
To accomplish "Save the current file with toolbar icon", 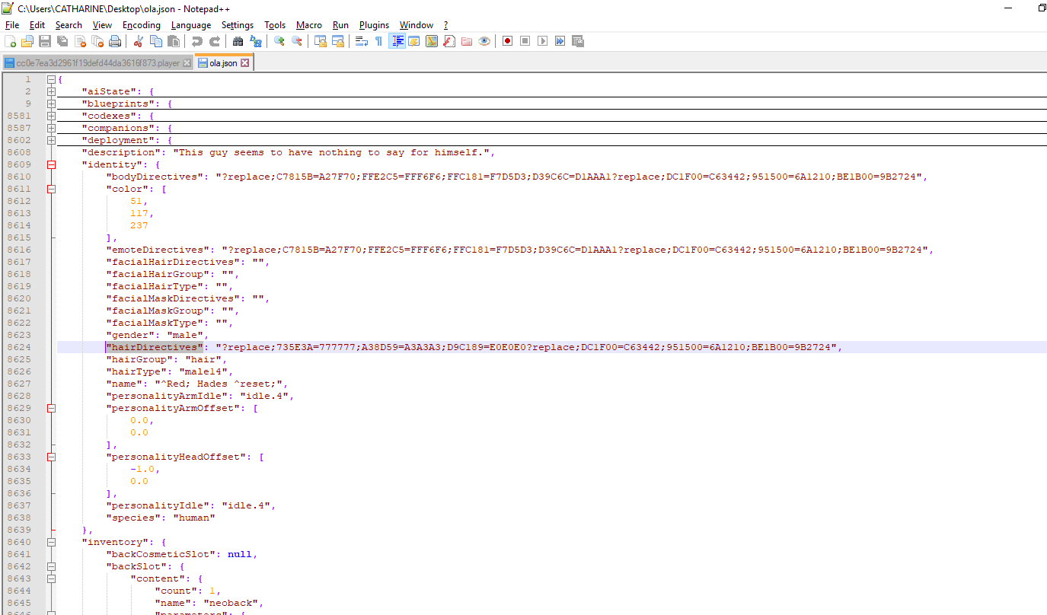I will pos(45,41).
